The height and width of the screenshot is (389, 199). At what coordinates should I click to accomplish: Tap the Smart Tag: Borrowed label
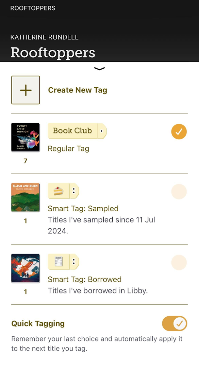(x=84, y=280)
